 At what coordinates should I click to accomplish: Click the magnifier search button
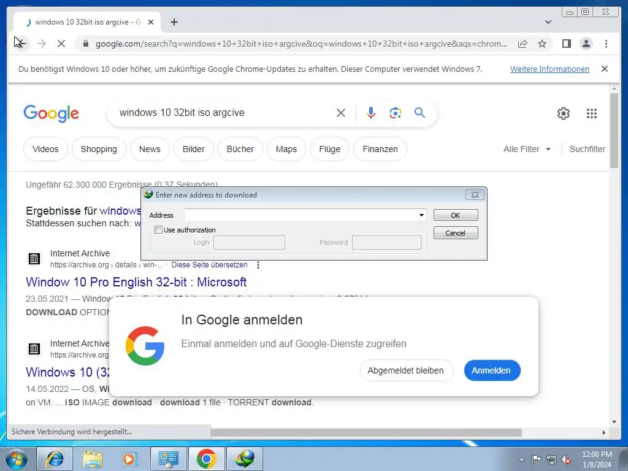coord(419,113)
